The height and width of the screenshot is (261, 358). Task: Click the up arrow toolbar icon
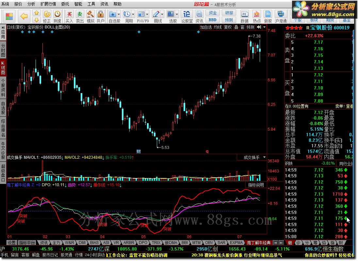(37, 12)
